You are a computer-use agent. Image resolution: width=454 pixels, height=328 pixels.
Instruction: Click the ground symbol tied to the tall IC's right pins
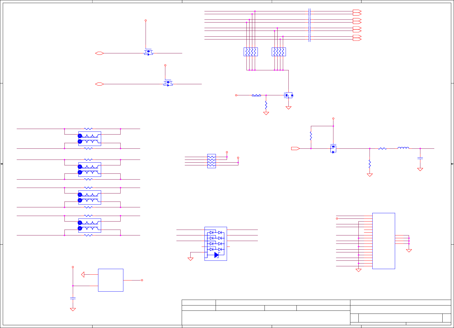click(409, 250)
